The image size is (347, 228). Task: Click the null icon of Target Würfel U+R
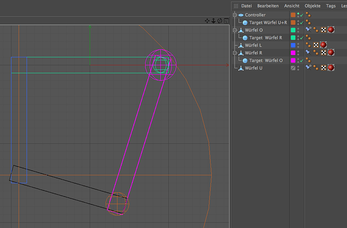pos(245,23)
